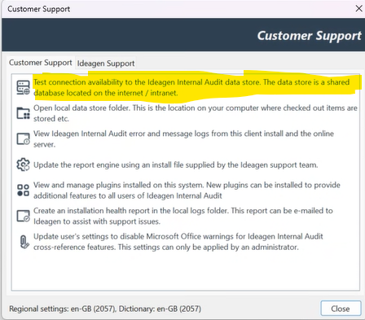Choose 'Update the report engine' text option

pos(176,164)
